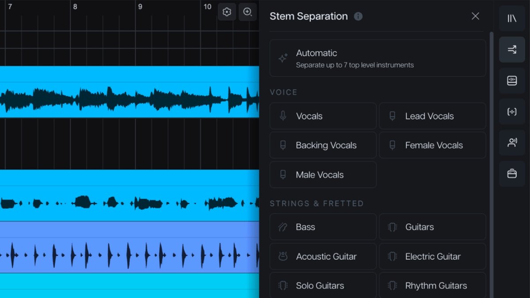
Task: Select Lead Vocals stem option
Action: click(x=432, y=116)
